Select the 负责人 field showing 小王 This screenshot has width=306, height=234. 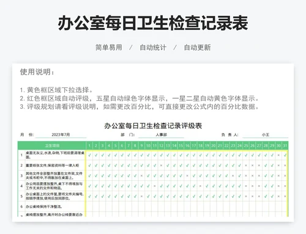coord(266,135)
